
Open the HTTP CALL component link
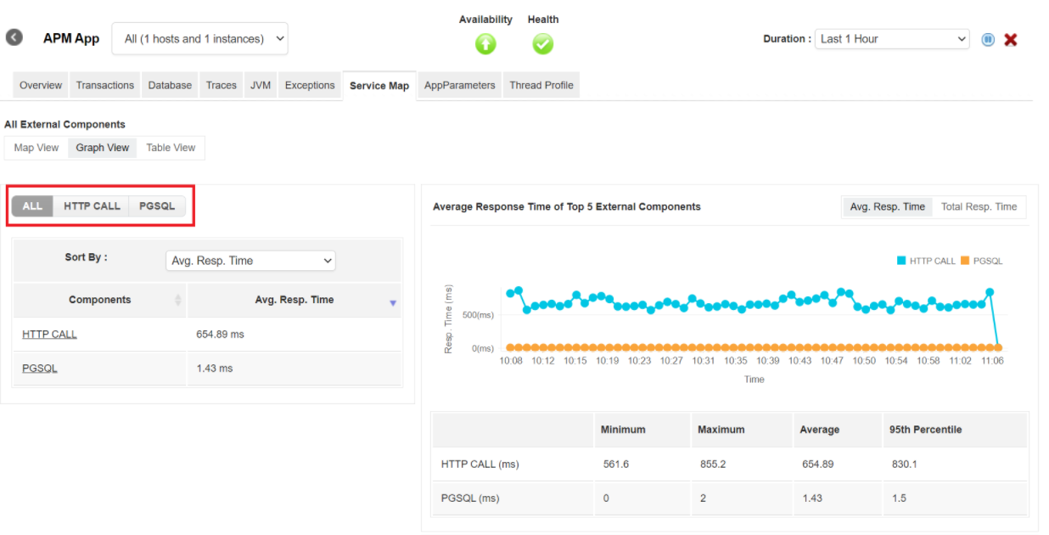[49, 335]
